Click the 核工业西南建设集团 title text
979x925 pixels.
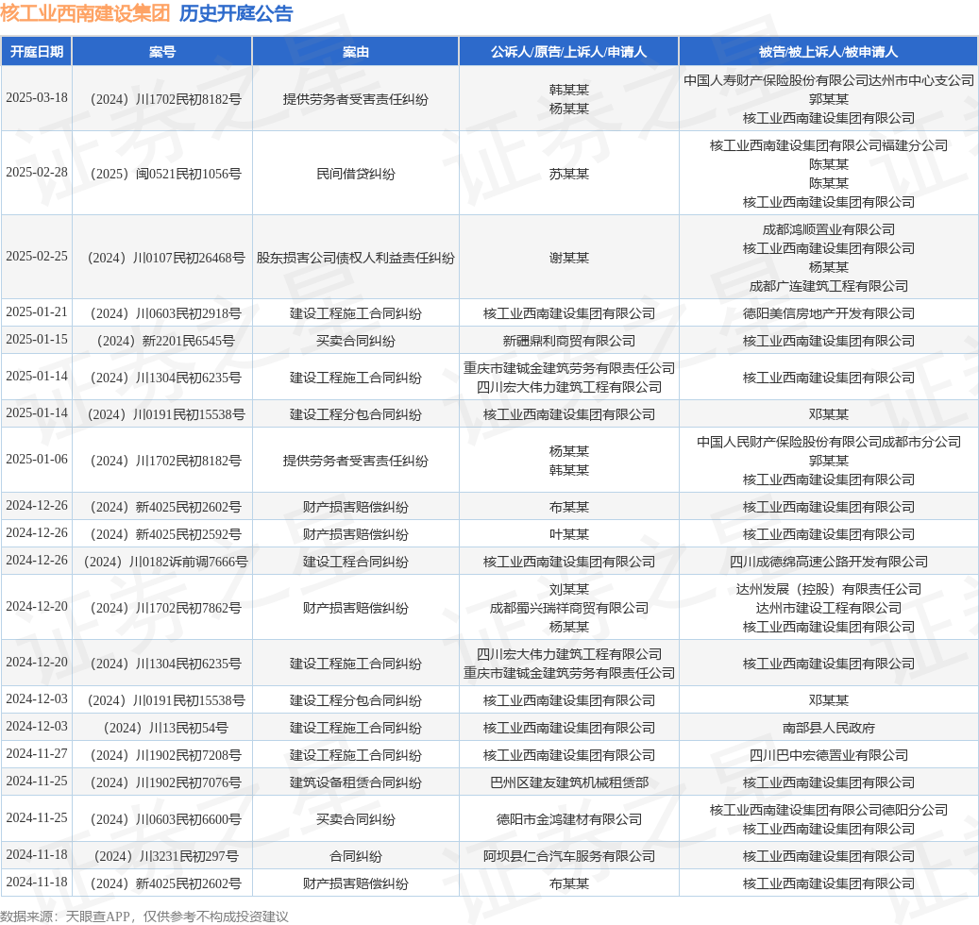click(86, 14)
